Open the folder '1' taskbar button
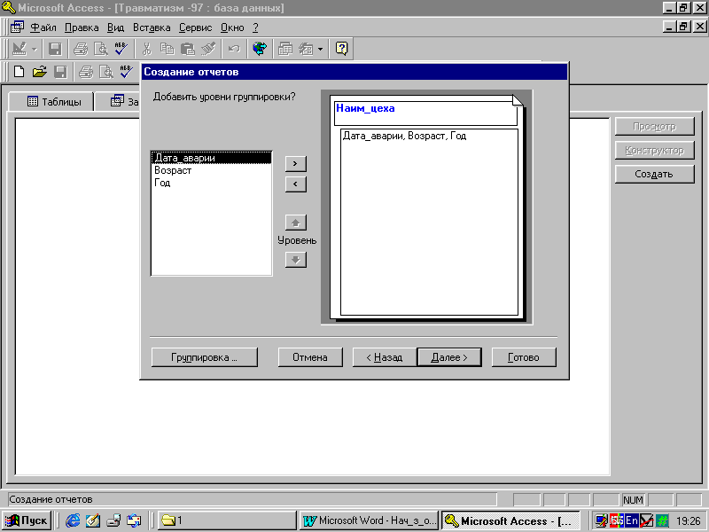 [227, 520]
